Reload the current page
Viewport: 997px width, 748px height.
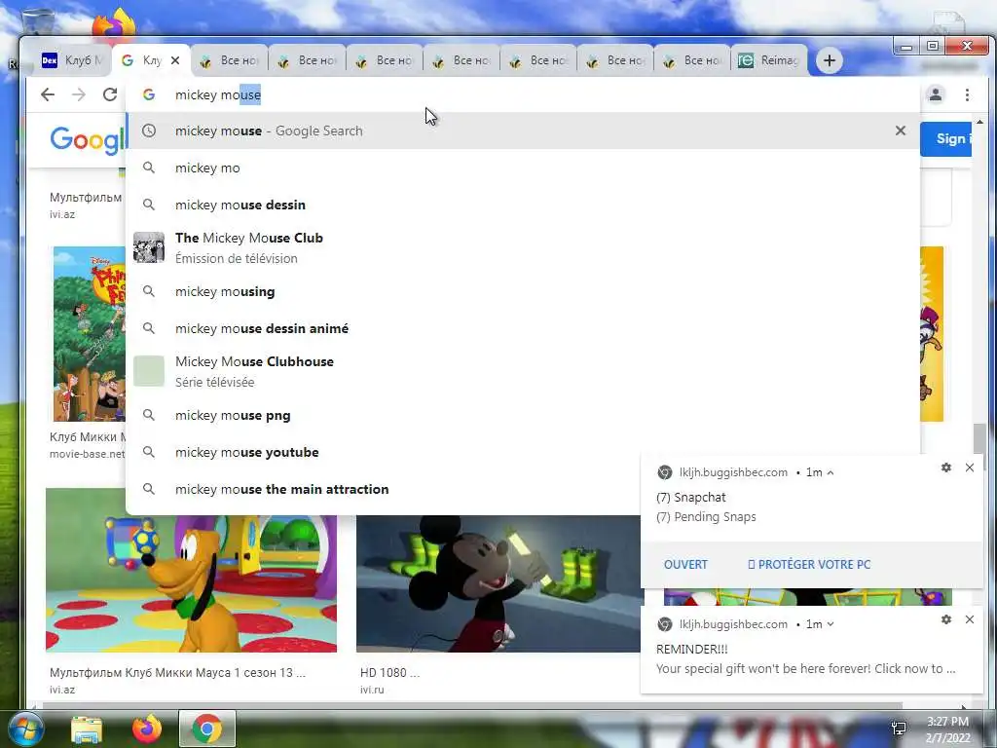point(110,94)
